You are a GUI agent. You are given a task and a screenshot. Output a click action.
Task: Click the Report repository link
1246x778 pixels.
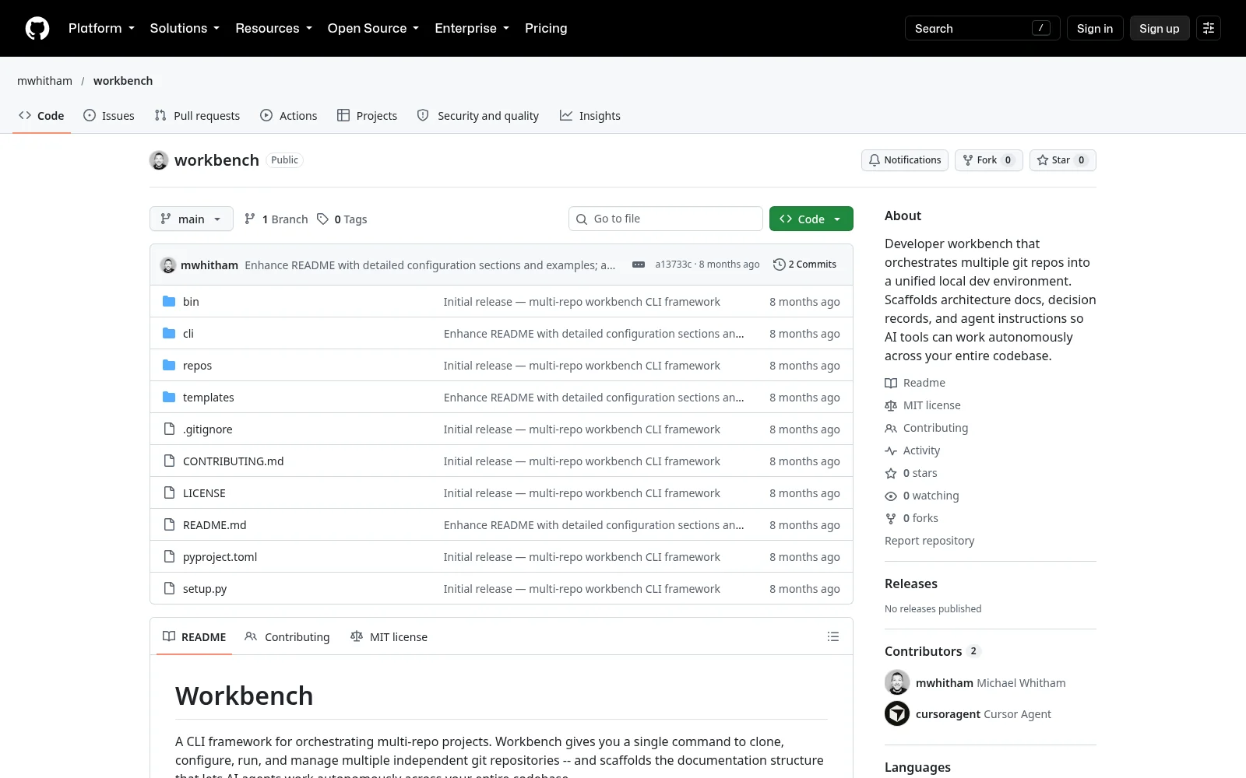(929, 541)
